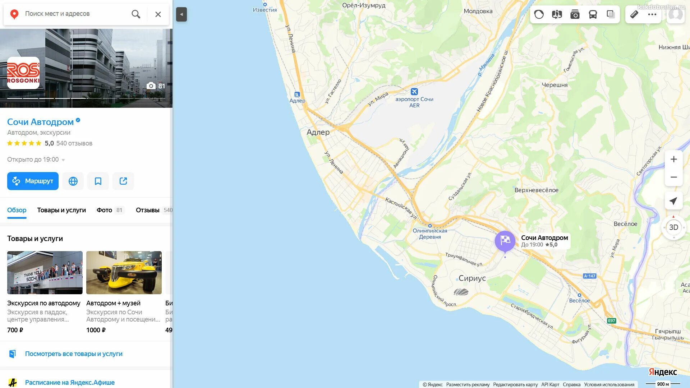Image resolution: width=690 pixels, height=388 pixels.
Task: Click the Rosgonki logo image
Action: click(x=23, y=73)
